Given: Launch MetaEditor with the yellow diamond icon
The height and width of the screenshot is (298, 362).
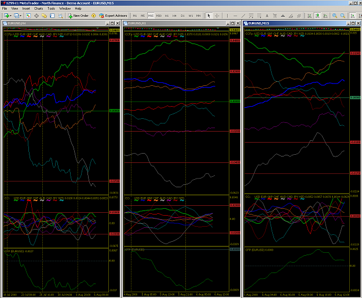Looking at the screenshot, I should pyautogui.click(x=93, y=16).
